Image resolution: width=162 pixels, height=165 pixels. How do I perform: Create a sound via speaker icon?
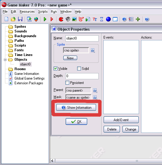(68, 19)
